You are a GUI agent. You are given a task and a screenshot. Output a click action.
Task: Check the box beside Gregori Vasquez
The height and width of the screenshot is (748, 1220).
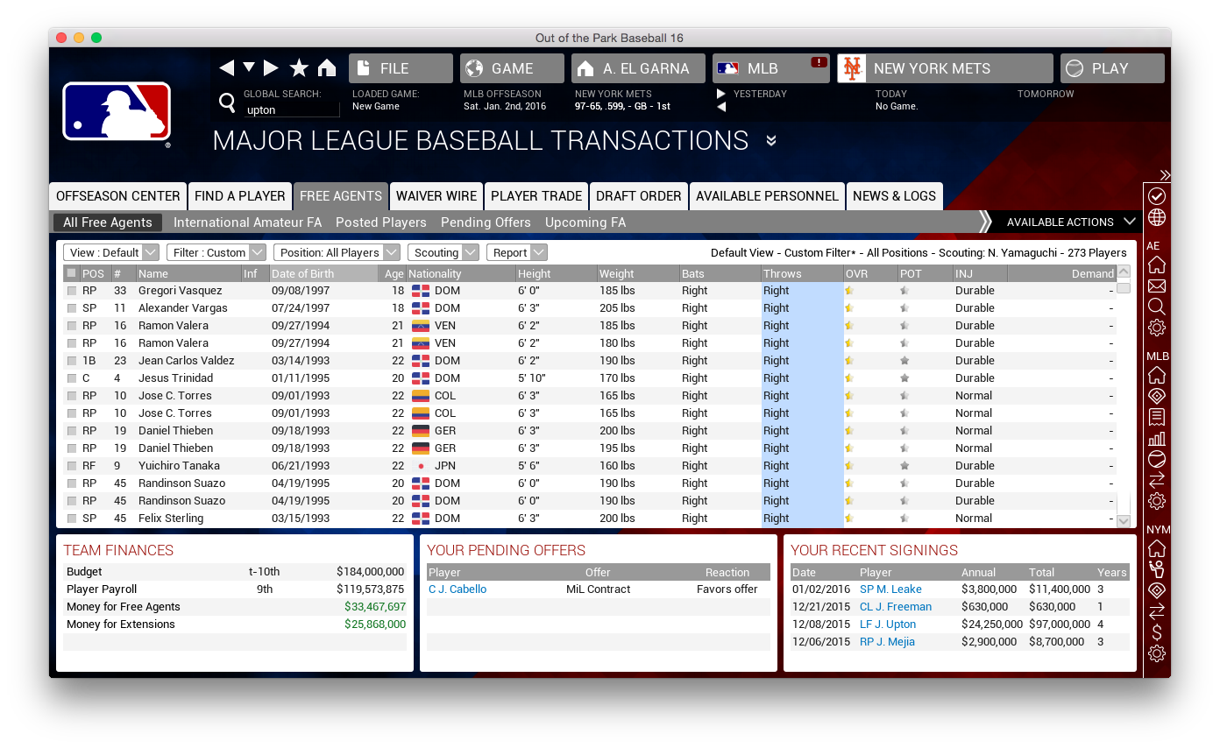click(x=72, y=291)
